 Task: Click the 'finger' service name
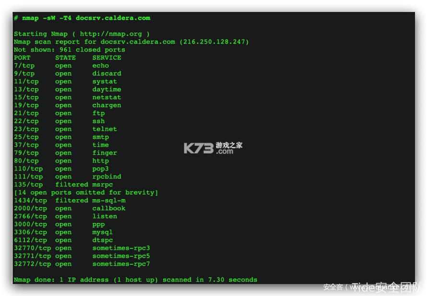click(x=105, y=153)
